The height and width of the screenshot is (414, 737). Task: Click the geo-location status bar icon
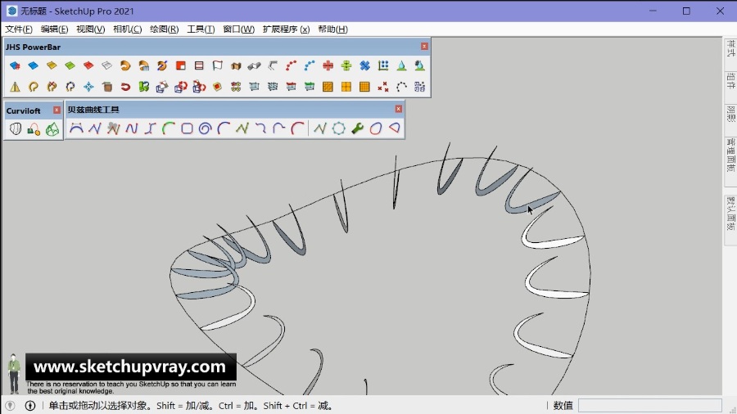pos(11,406)
